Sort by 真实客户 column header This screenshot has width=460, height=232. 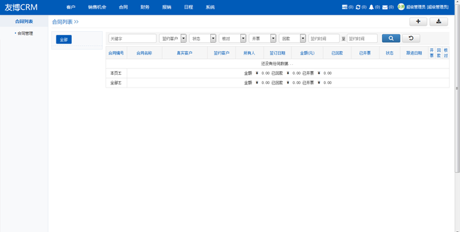[185, 53]
